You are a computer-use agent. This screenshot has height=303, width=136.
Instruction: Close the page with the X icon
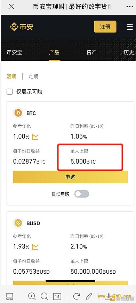coord(11,7)
